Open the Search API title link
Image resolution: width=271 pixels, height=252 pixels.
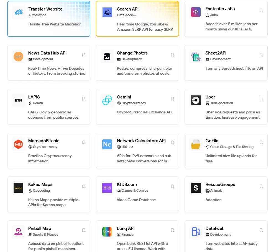tap(128, 9)
